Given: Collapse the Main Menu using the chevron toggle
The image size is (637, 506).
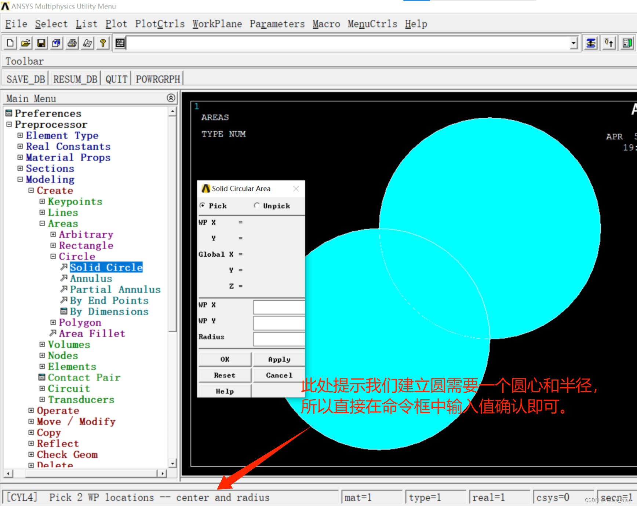Looking at the screenshot, I should 171,98.
